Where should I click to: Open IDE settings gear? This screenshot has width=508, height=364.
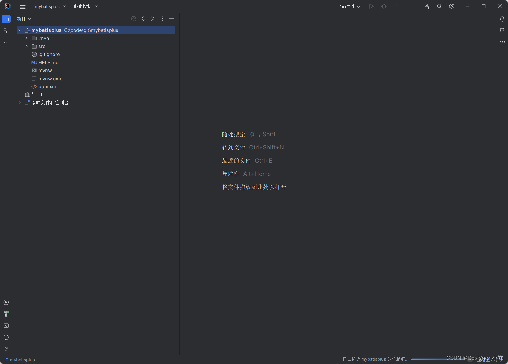(452, 6)
